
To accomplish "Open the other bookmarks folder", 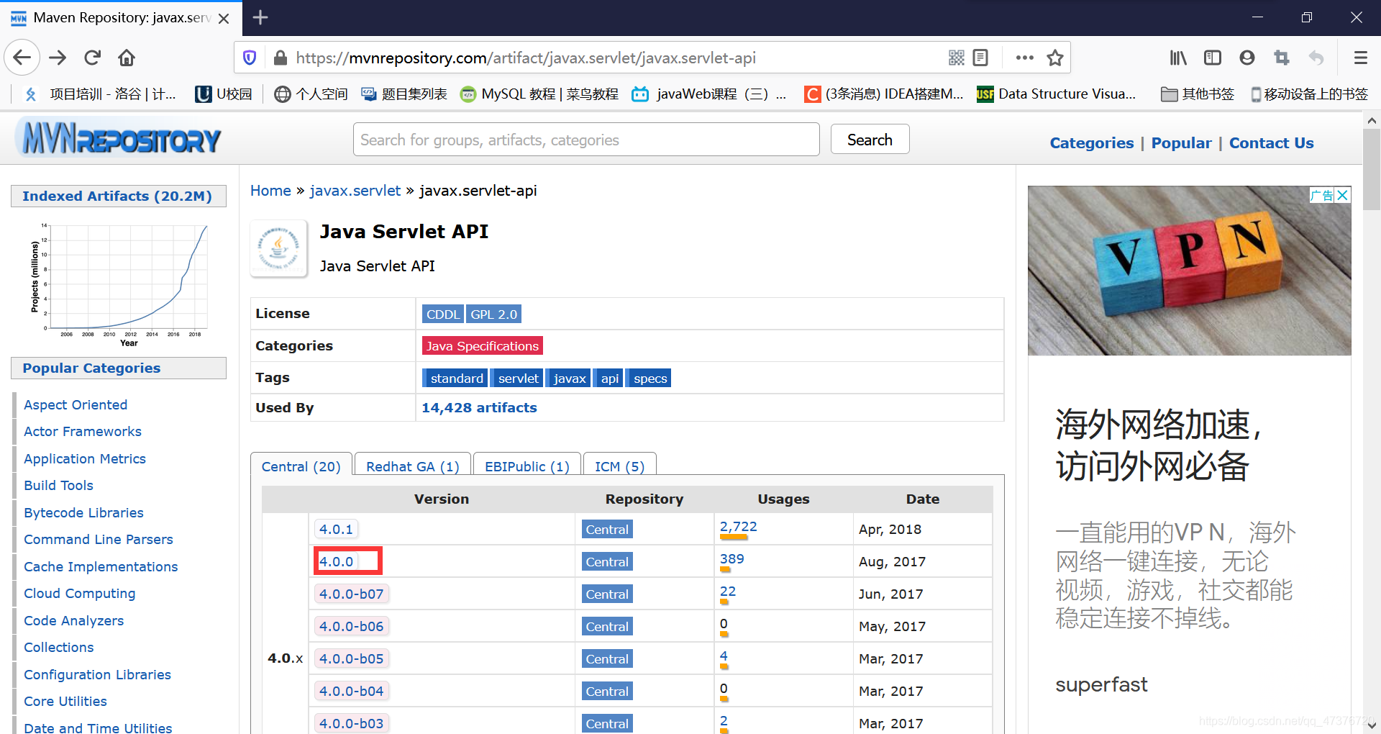I will coord(1198,94).
